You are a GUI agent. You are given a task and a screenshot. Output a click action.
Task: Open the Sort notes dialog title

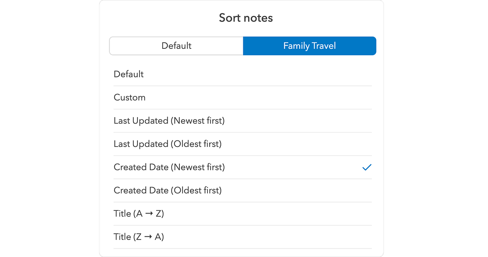[246, 17]
